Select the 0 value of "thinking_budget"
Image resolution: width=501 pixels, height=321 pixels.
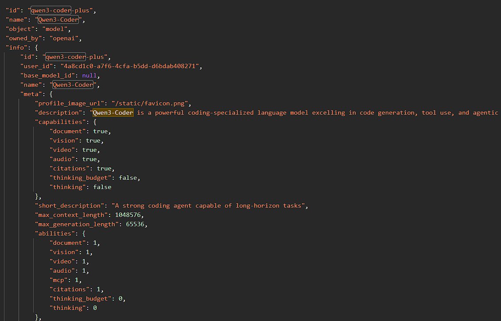click(120, 299)
